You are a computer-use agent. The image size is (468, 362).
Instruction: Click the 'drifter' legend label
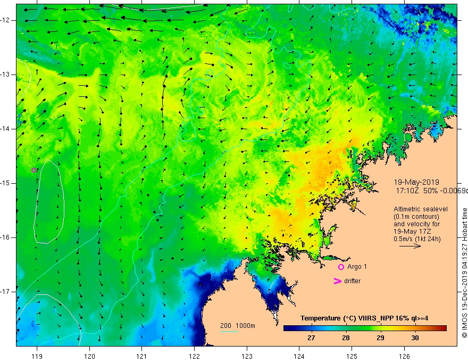coord(352,281)
